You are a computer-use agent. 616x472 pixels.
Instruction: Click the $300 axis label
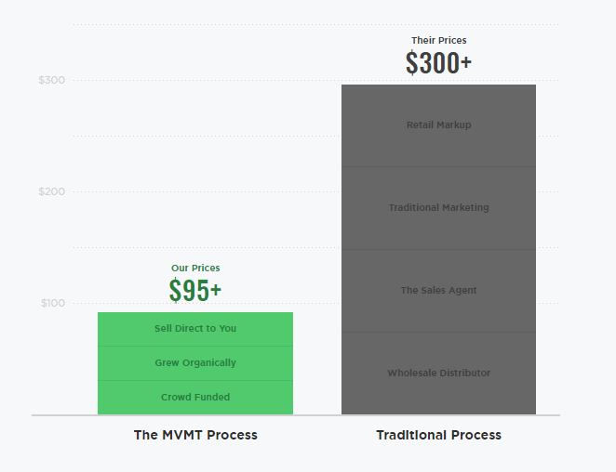click(x=52, y=80)
